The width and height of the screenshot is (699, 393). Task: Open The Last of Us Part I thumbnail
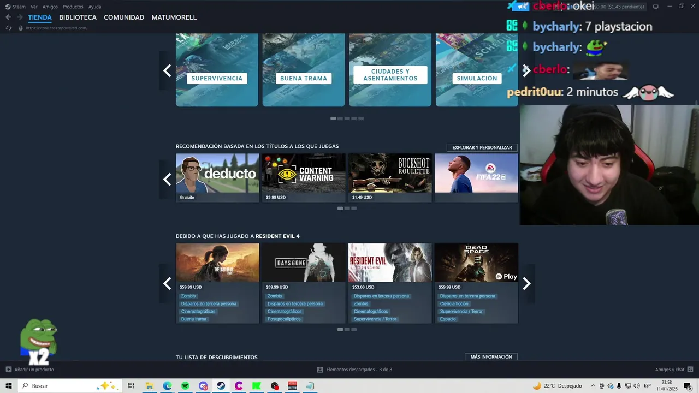click(x=217, y=263)
